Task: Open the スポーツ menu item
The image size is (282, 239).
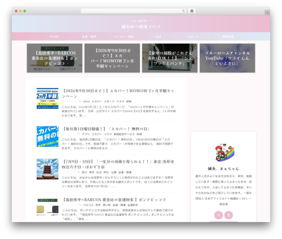Action: tap(193, 37)
